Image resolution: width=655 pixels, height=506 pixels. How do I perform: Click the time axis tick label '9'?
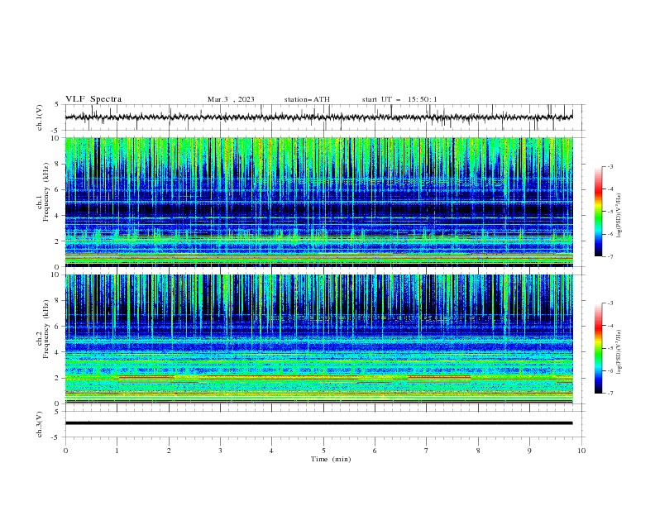(529, 451)
